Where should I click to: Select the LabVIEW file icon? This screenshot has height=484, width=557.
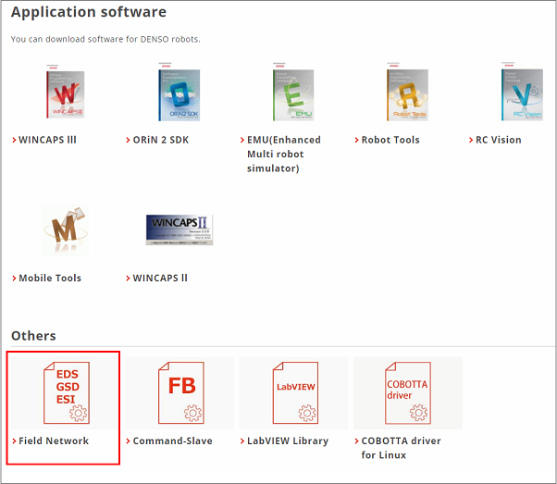tap(293, 392)
